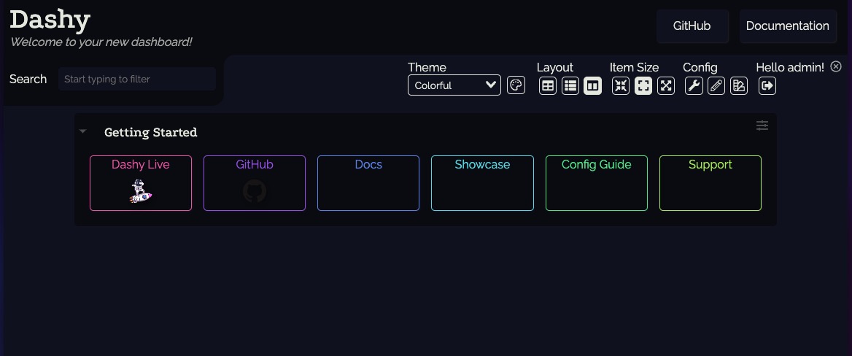The width and height of the screenshot is (852, 356).
Task: Open the GitHub header link
Action: pyautogui.click(x=692, y=26)
